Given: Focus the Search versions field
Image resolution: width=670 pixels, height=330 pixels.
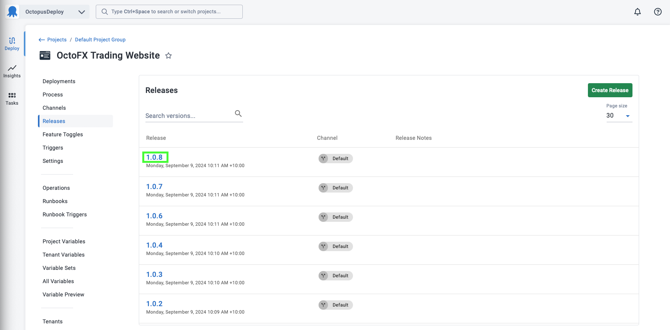Looking at the screenshot, I should click(x=189, y=116).
